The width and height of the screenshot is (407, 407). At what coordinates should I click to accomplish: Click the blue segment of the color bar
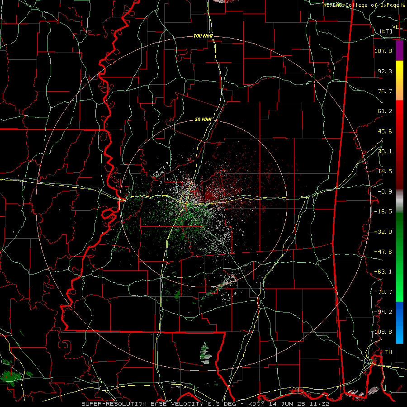pos(399,322)
